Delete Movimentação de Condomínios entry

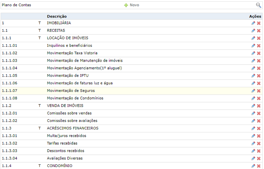click(x=259, y=99)
